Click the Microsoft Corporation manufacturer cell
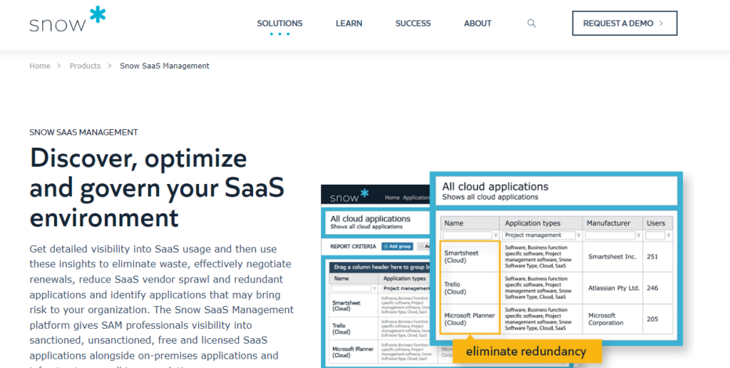This screenshot has width=730, height=368. [x=606, y=319]
